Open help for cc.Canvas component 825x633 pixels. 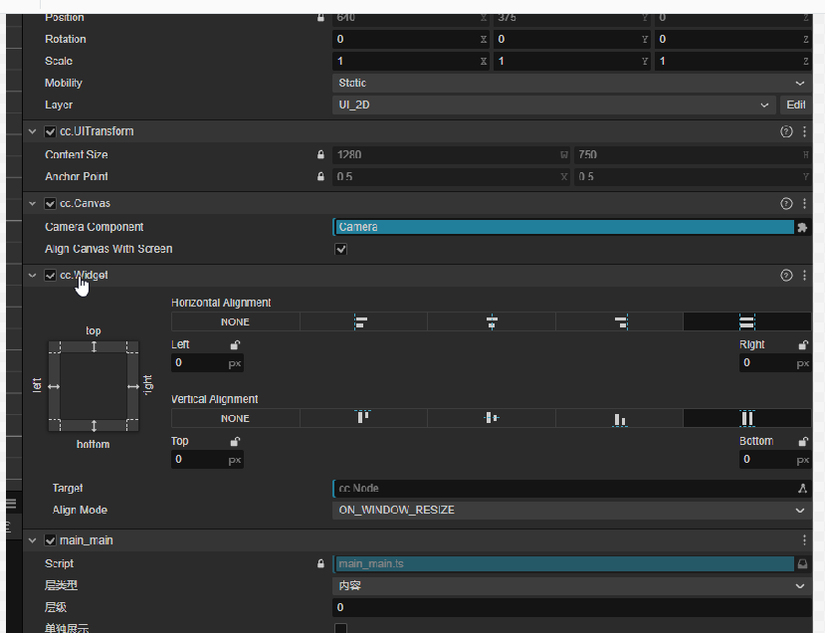coord(786,204)
